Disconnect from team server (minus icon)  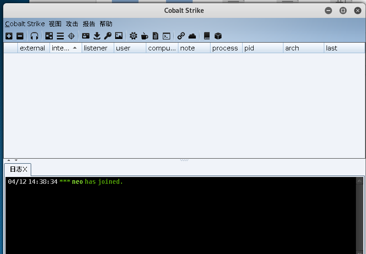[x=20, y=36]
